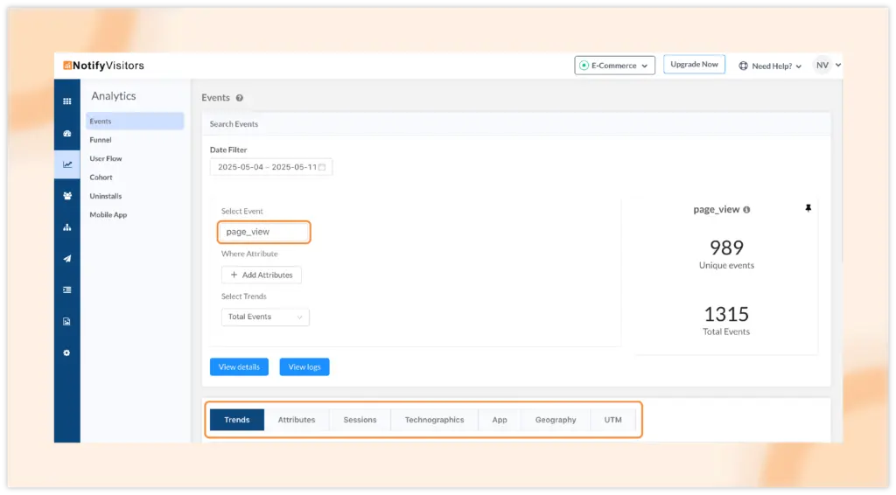The height and width of the screenshot is (495, 896).
Task: Open the Total Events trends dropdown
Action: point(265,317)
